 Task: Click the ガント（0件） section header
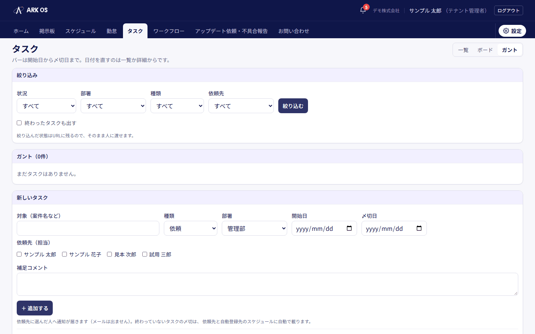(x=267, y=156)
